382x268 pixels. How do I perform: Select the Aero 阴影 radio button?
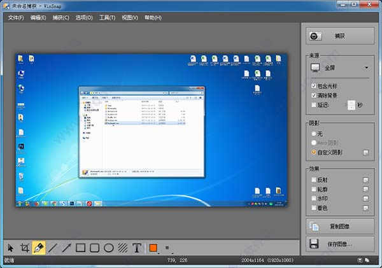[x=314, y=143]
